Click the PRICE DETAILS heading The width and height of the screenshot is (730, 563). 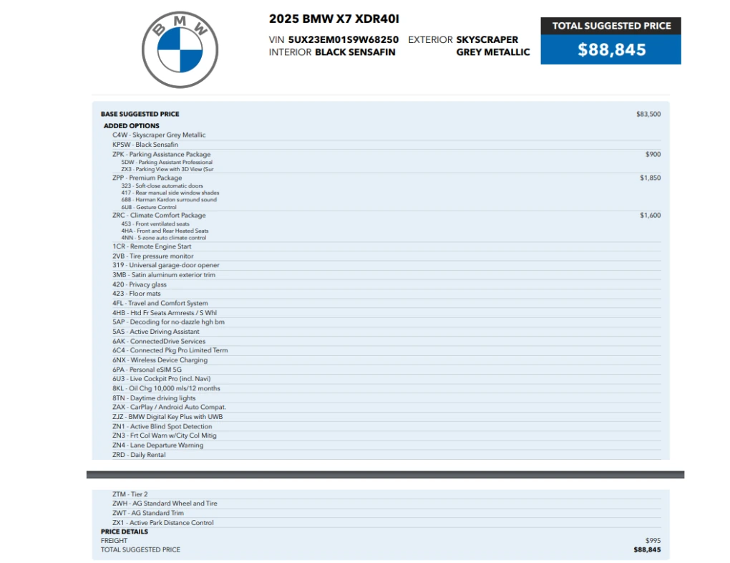pyautogui.click(x=125, y=531)
